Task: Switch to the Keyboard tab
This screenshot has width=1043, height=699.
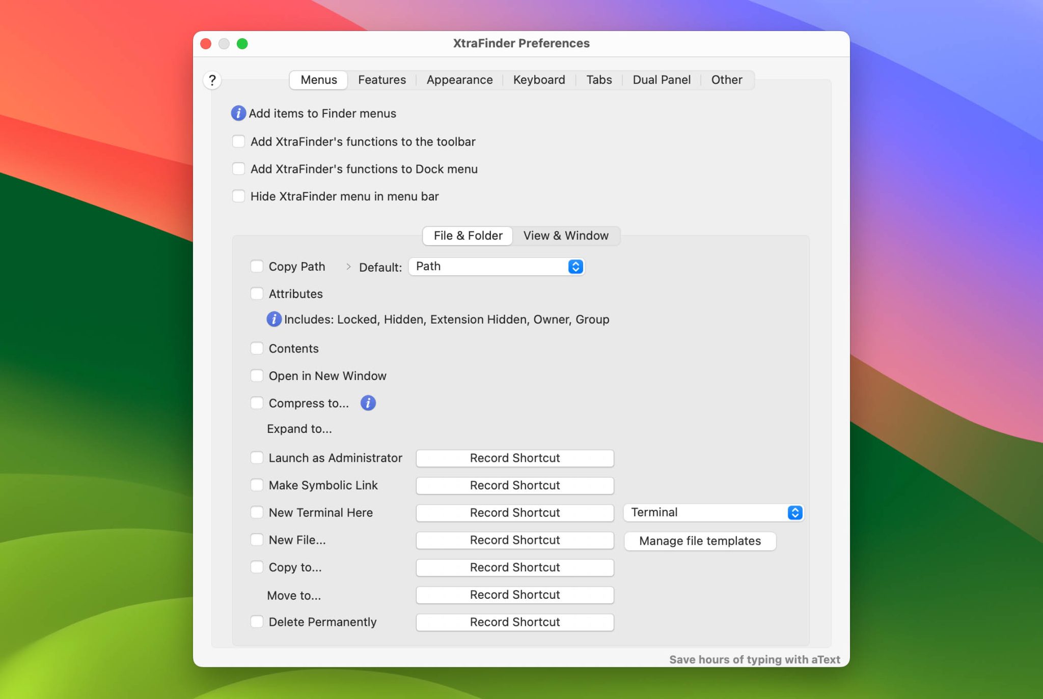Action: coord(538,80)
